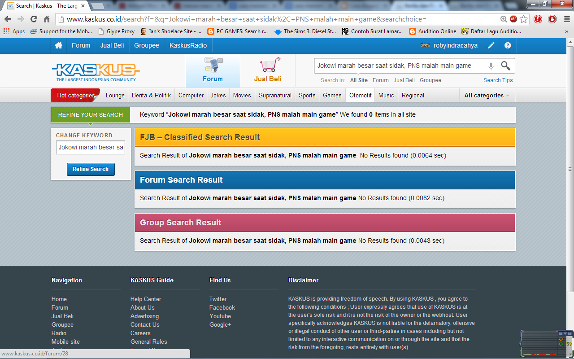Open Facebook footer link

click(222, 308)
